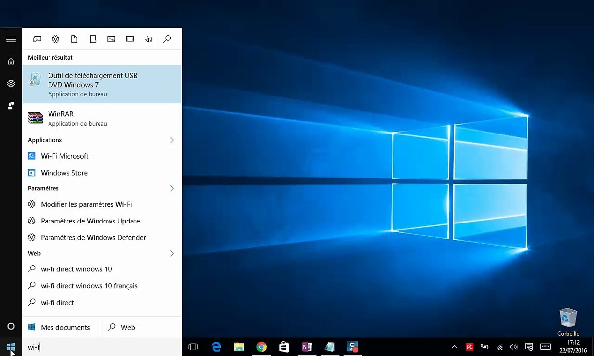Image resolution: width=594 pixels, height=356 pixels.
Task: Open the red-dot recorder app on taskbar
Action: point(352,347)
